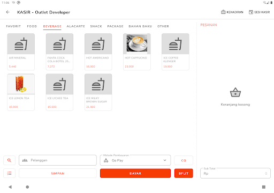Switch to the Food tab

[32, 26]
